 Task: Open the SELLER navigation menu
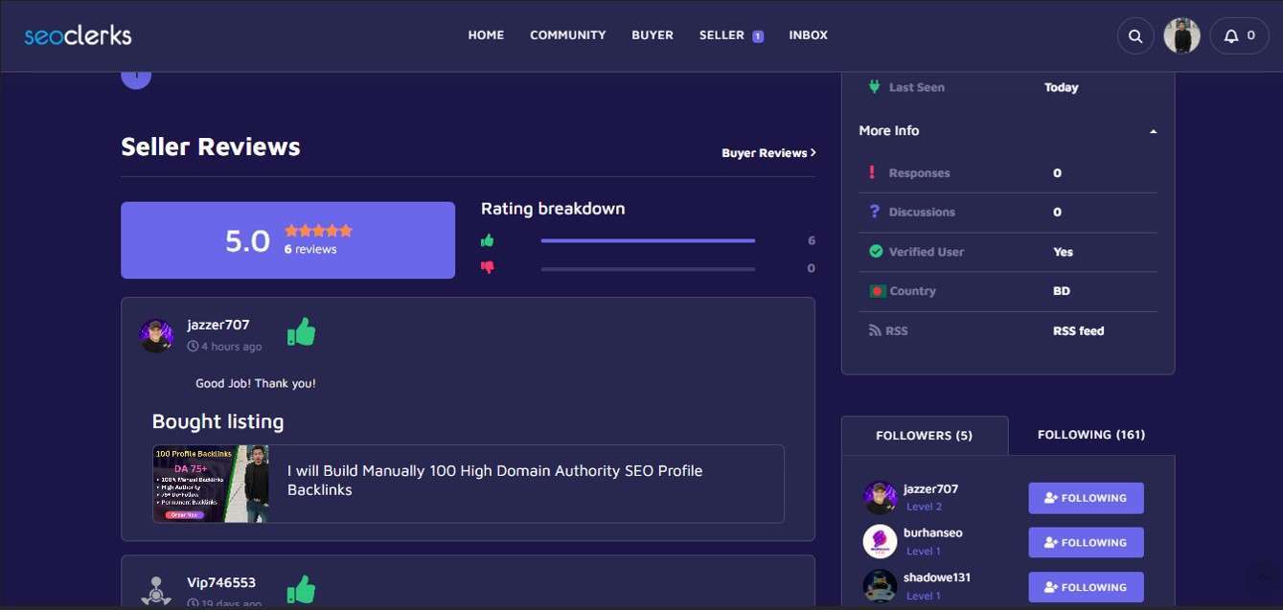coord(722,35)
